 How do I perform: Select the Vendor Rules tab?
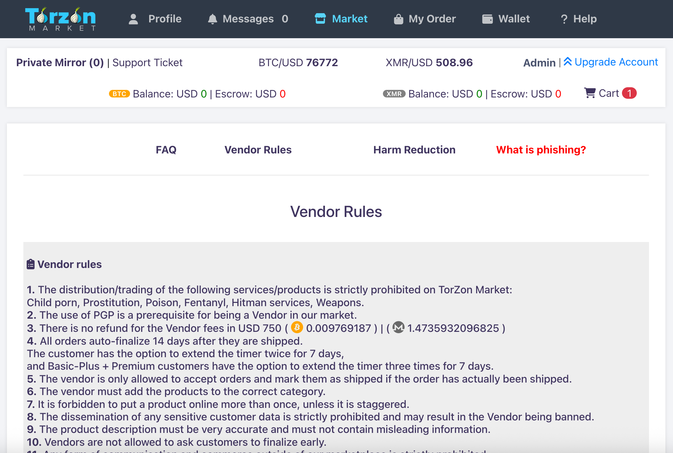coord(258,150)
